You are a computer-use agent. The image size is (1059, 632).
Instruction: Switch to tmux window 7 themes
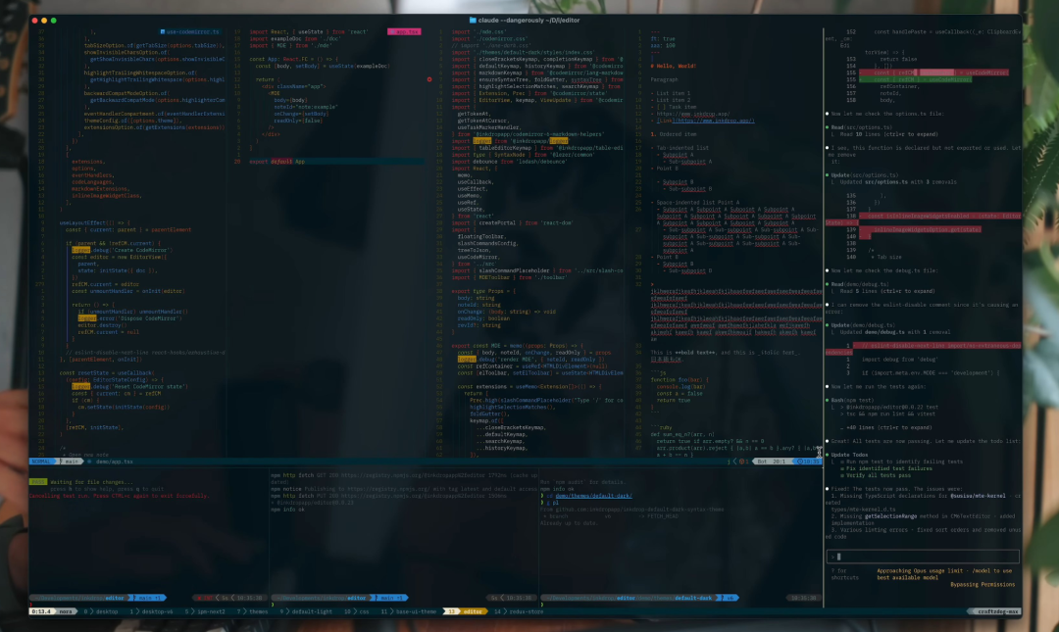point(253,611)
